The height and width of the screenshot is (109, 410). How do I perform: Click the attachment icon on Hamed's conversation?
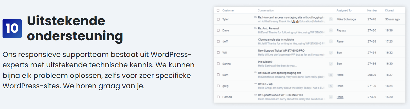pyautogui.click(x=256, y=95)
